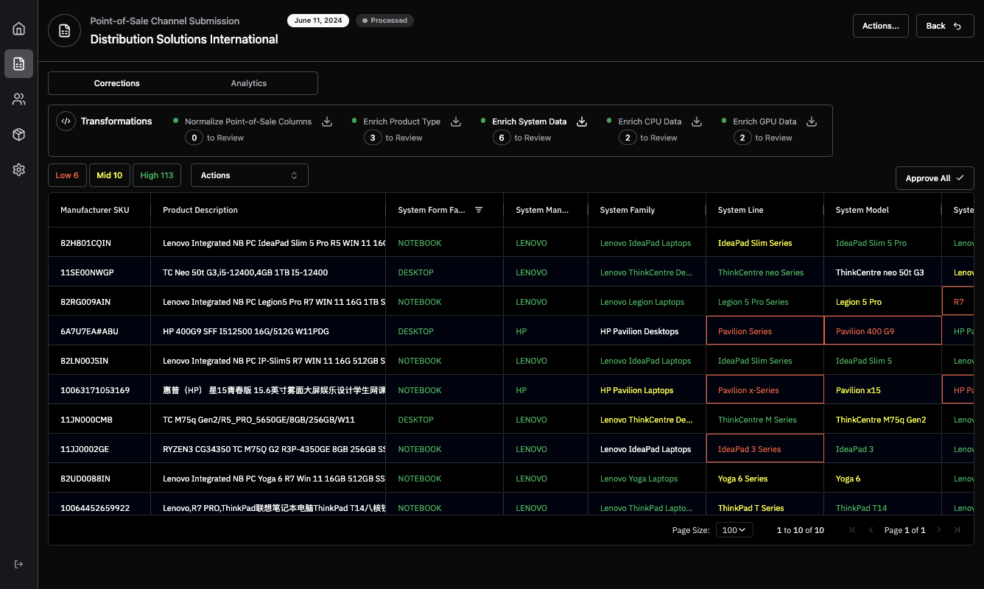The width and height of the screenshot is (984, 589).
Task: Select Enrich Product Type transformation
Action: (401, 121)
